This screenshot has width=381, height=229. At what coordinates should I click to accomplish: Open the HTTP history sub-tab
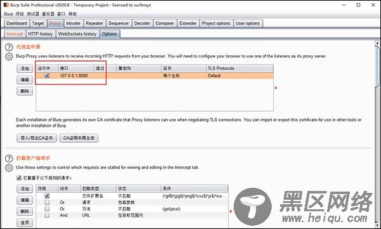(41, 34)
